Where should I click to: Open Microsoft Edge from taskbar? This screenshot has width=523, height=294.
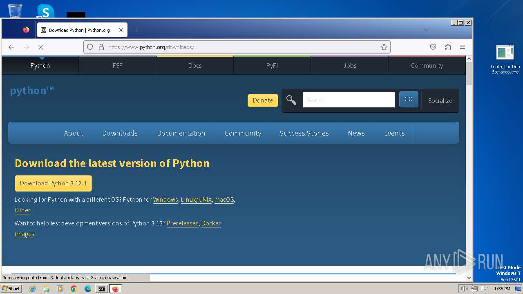(88, 289)
